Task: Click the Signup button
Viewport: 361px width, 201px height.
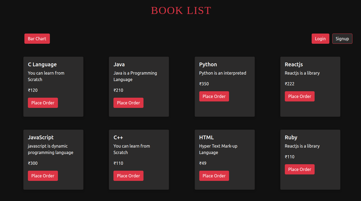Action: pos(342,38)
